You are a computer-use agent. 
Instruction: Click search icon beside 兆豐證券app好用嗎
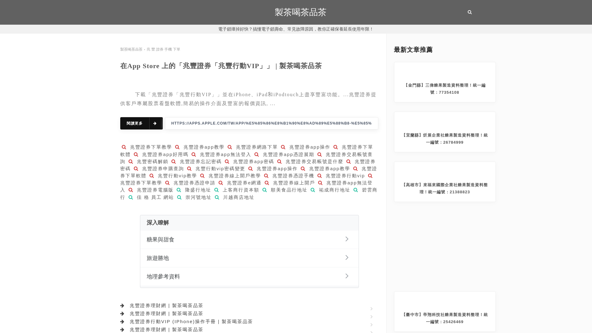click(x=136, y=154)
